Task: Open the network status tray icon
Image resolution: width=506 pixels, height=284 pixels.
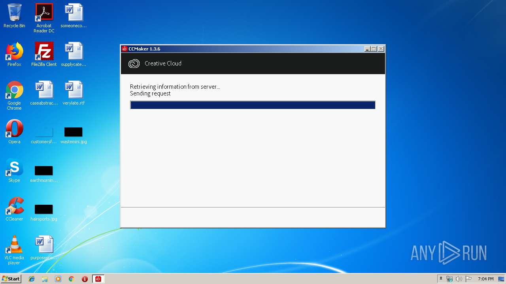Action: [x=449, y=279]
